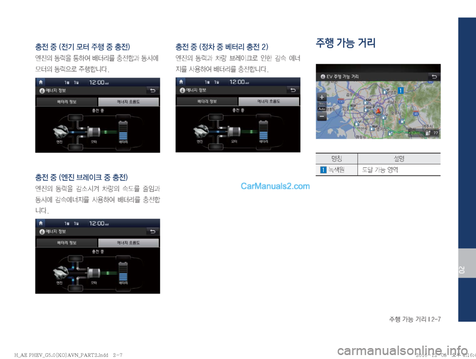The width and height of the screenshot is (476, 359).
Task: Tap home icon in 전기 모터 주행 screen
Action: click(41, 82)
